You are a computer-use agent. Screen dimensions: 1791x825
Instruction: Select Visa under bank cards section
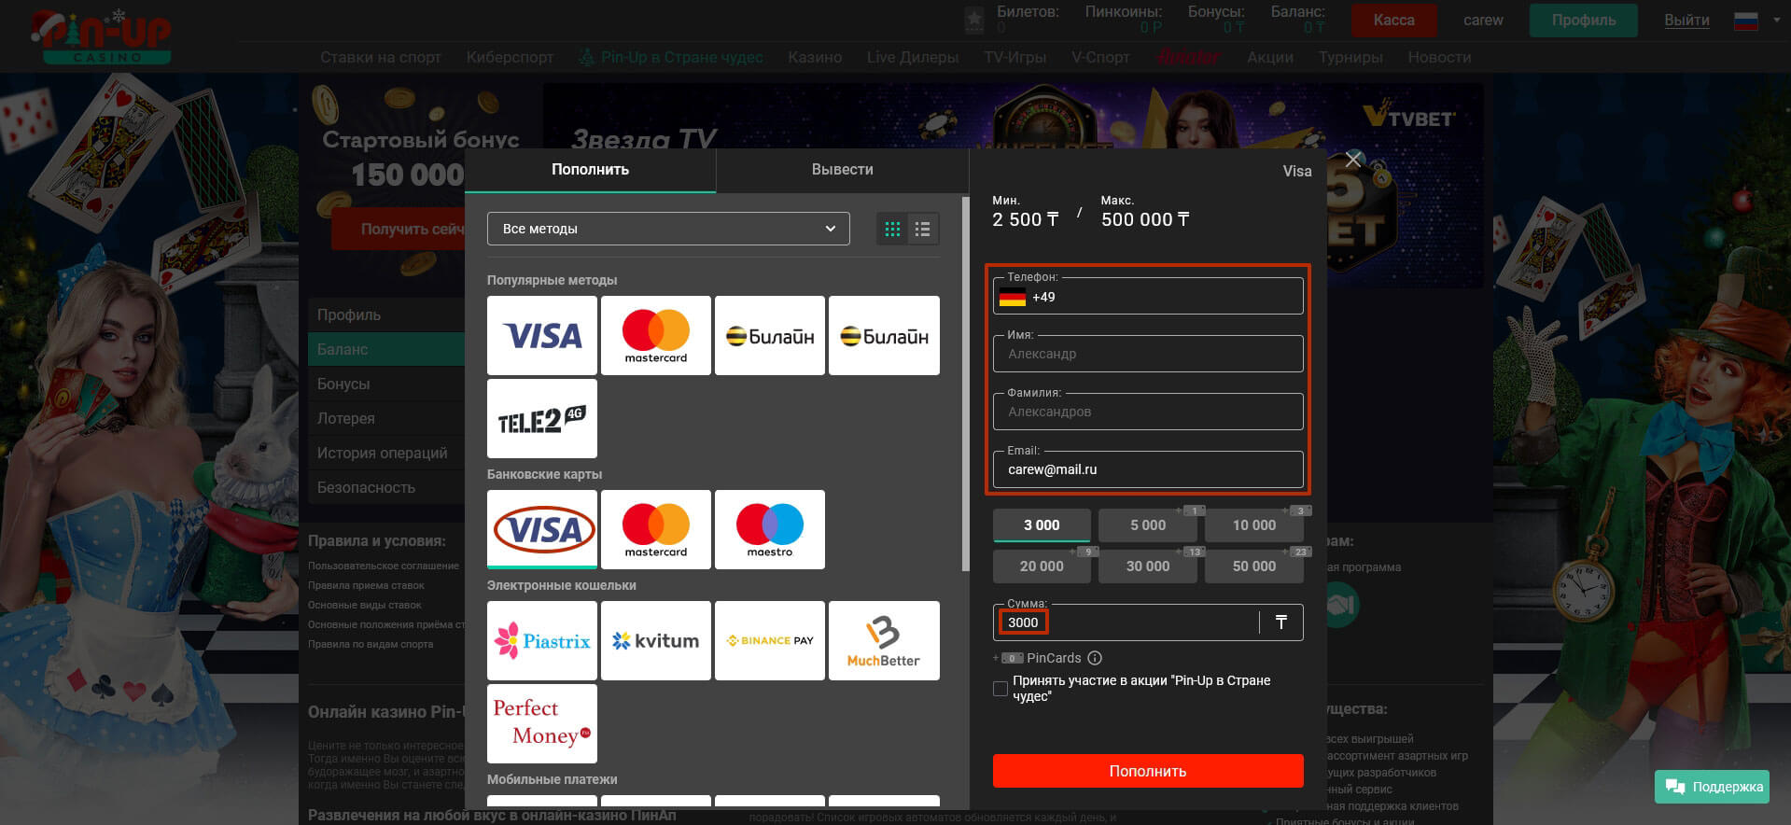(x=541, y=529)
